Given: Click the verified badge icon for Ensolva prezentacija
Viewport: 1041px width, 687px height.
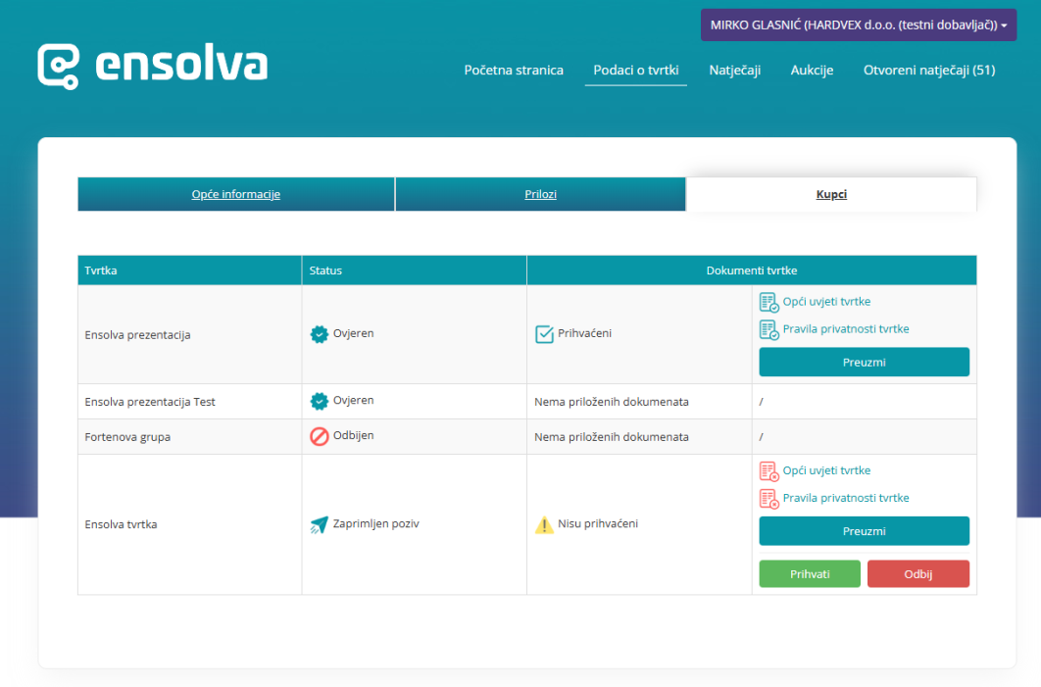Looking at the screenshot, I should (319, 334).
